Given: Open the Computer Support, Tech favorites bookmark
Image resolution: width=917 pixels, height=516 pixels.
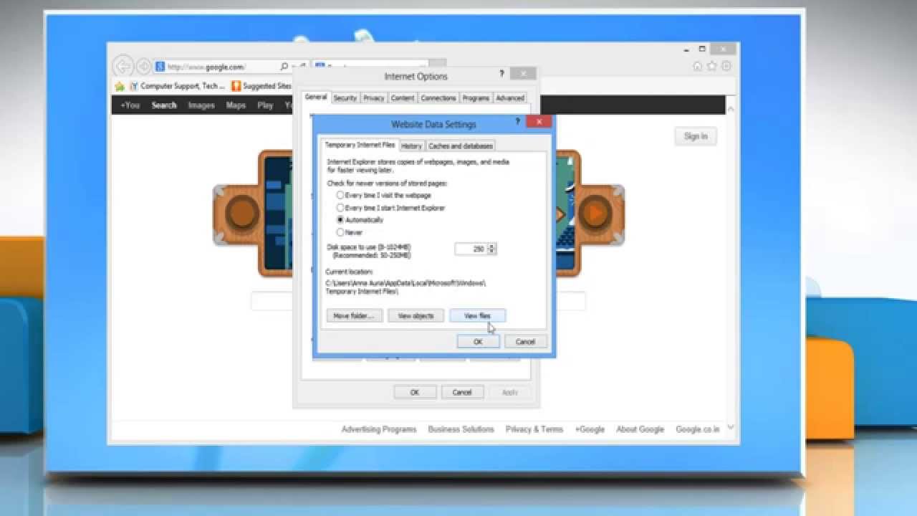Looking at the screenshot, I should (177, 86).
